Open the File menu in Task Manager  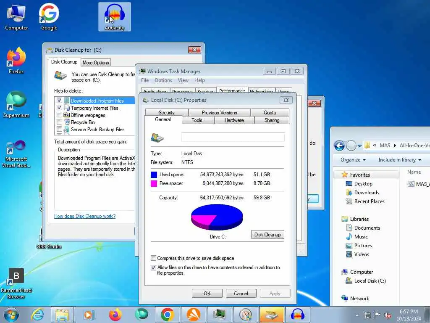pyautogui.click(x=145, y=80)
